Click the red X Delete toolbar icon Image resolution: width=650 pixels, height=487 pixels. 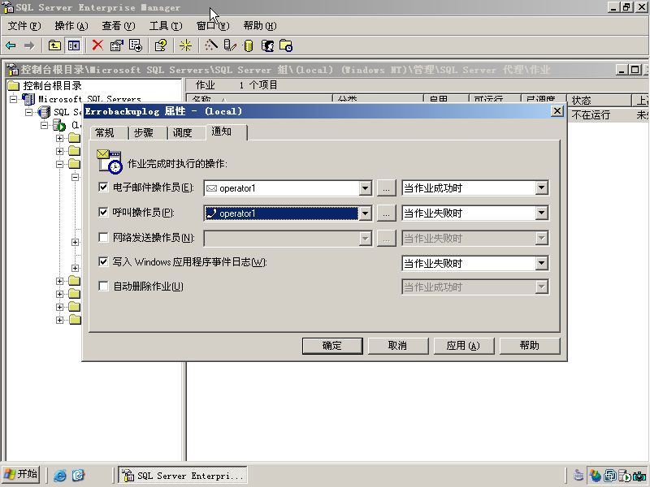[x=97, y=45]
